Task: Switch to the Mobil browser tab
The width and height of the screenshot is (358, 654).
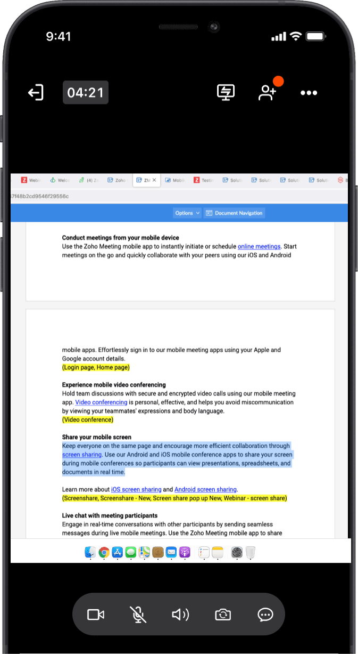Action: pos(176,180)
